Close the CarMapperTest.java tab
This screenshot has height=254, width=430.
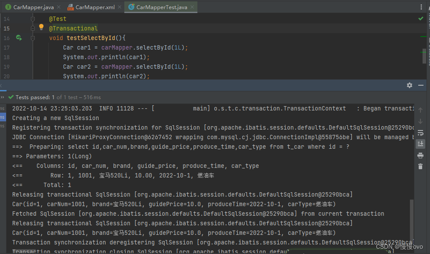[192, 7]
